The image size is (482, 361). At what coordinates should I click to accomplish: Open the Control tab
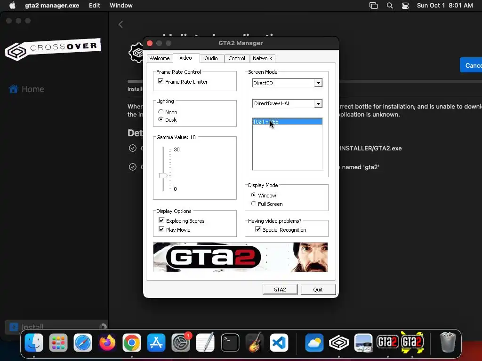pyautogui.click(x=237, y=58)
